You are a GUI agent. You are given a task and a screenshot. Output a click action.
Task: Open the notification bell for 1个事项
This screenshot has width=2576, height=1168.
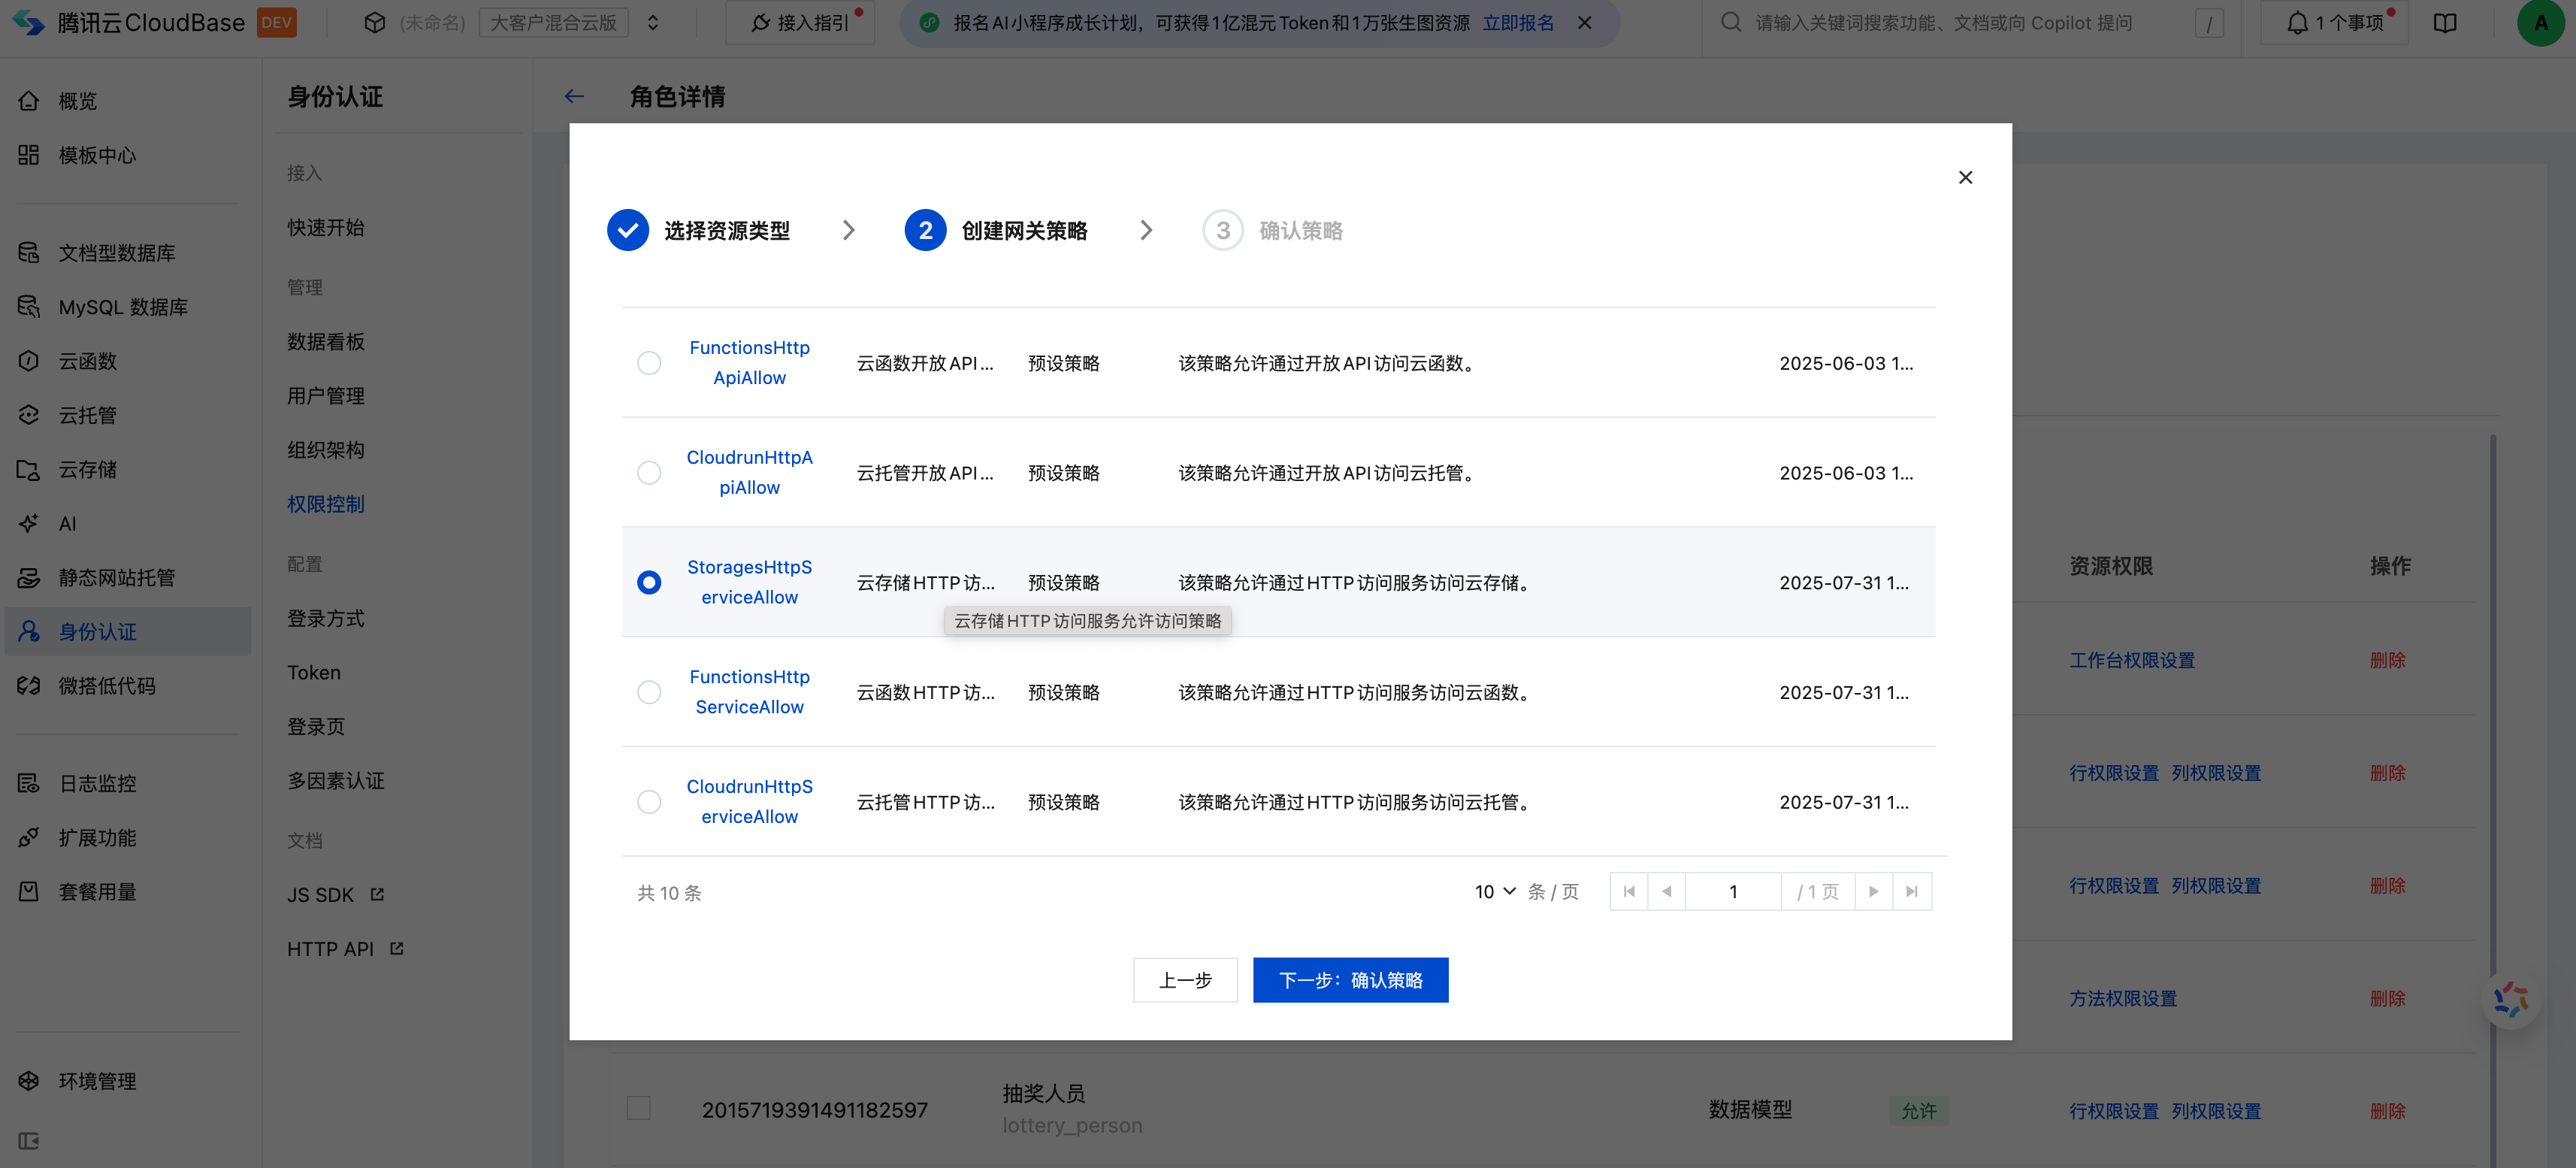(2297, 23)
